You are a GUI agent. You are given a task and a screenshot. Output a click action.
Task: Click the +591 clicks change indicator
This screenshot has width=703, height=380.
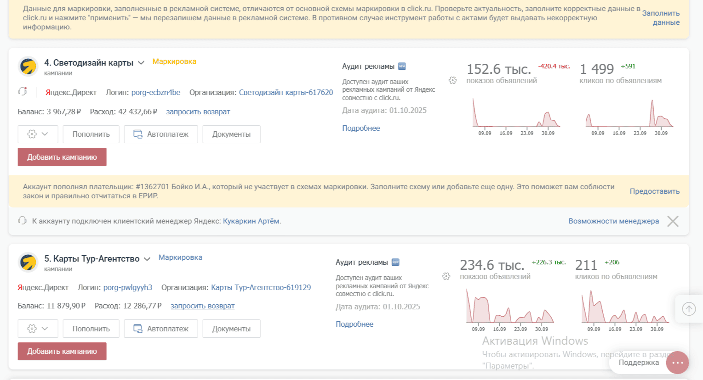point(628,66)
